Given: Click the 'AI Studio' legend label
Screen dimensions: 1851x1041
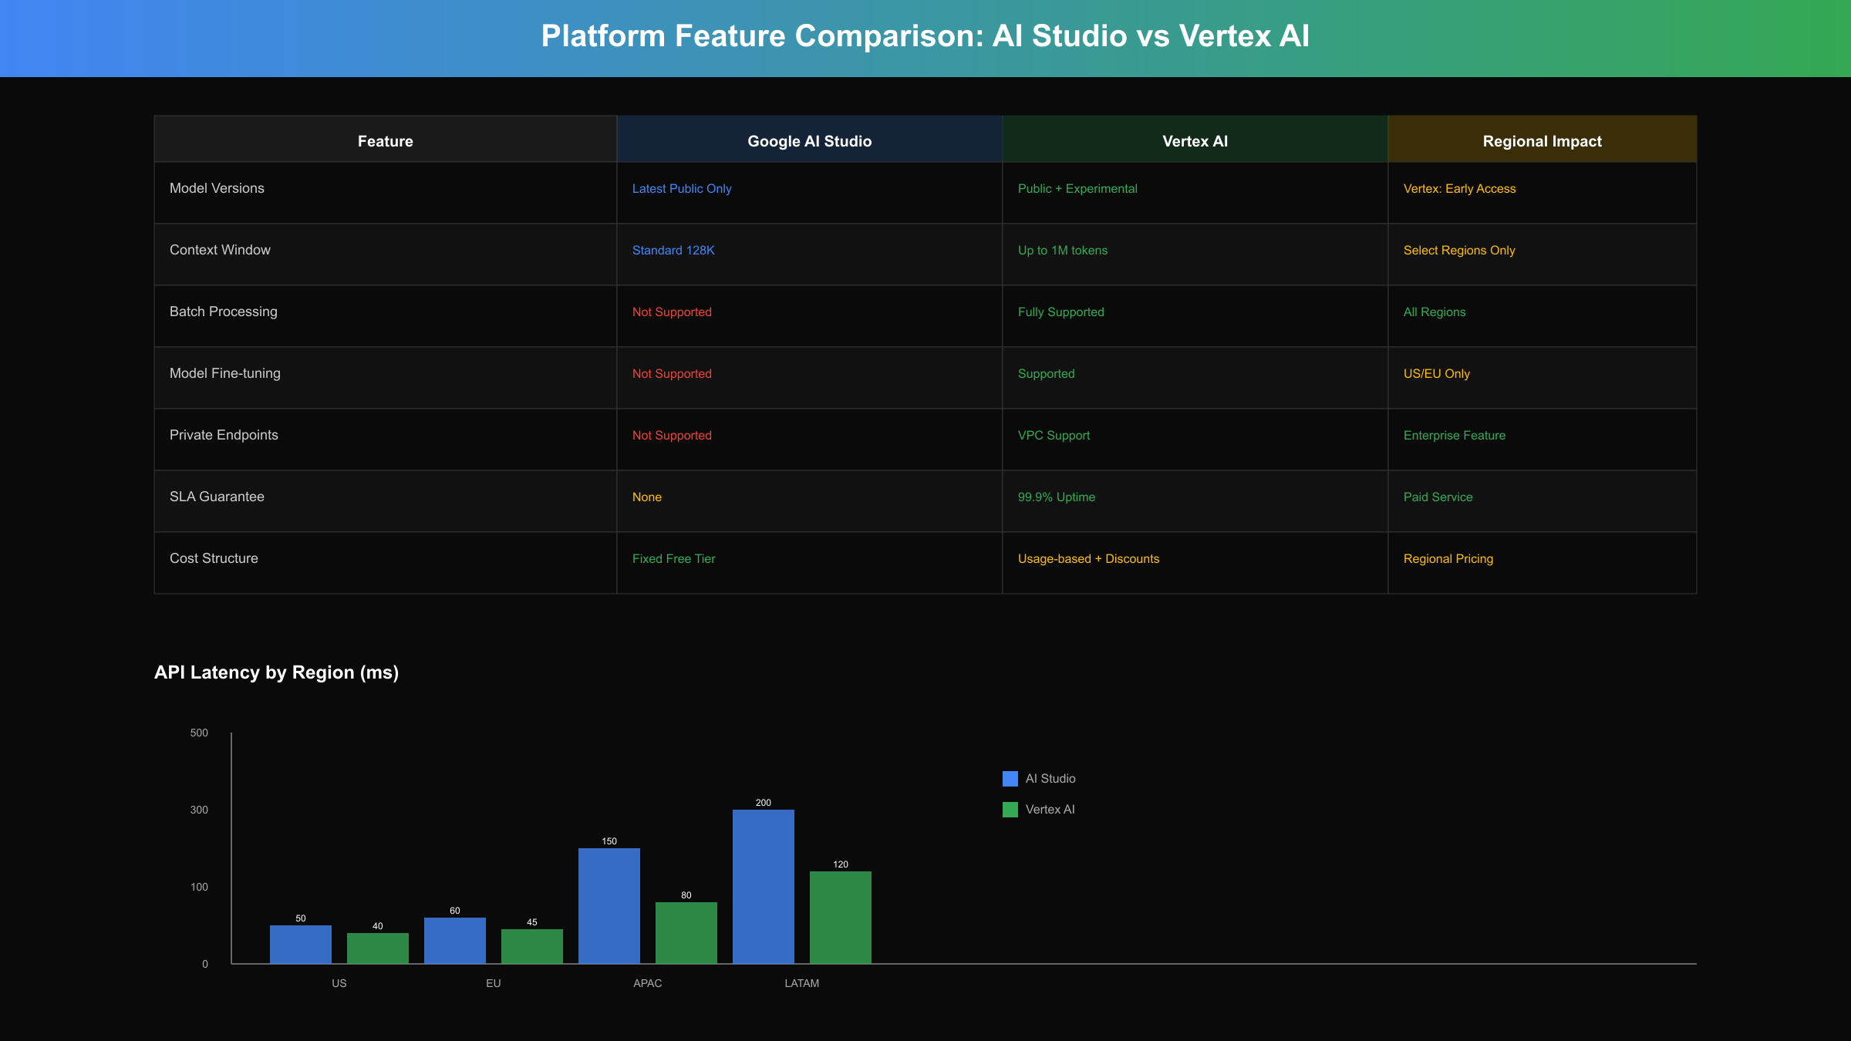Looking at the screenshot, I should [x=1050, y=779].
